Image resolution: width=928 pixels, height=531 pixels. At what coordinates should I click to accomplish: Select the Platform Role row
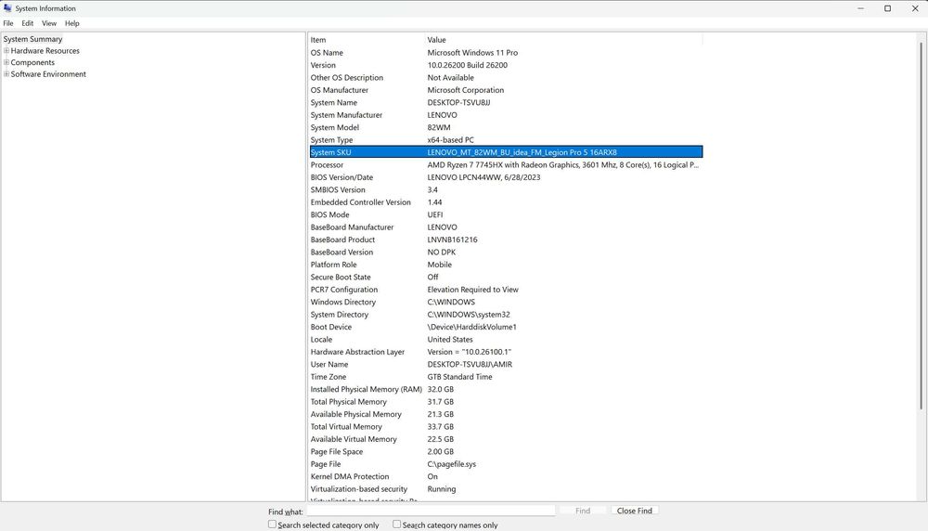point(506,264)
